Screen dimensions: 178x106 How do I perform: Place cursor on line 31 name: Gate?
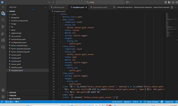(68, 95)
